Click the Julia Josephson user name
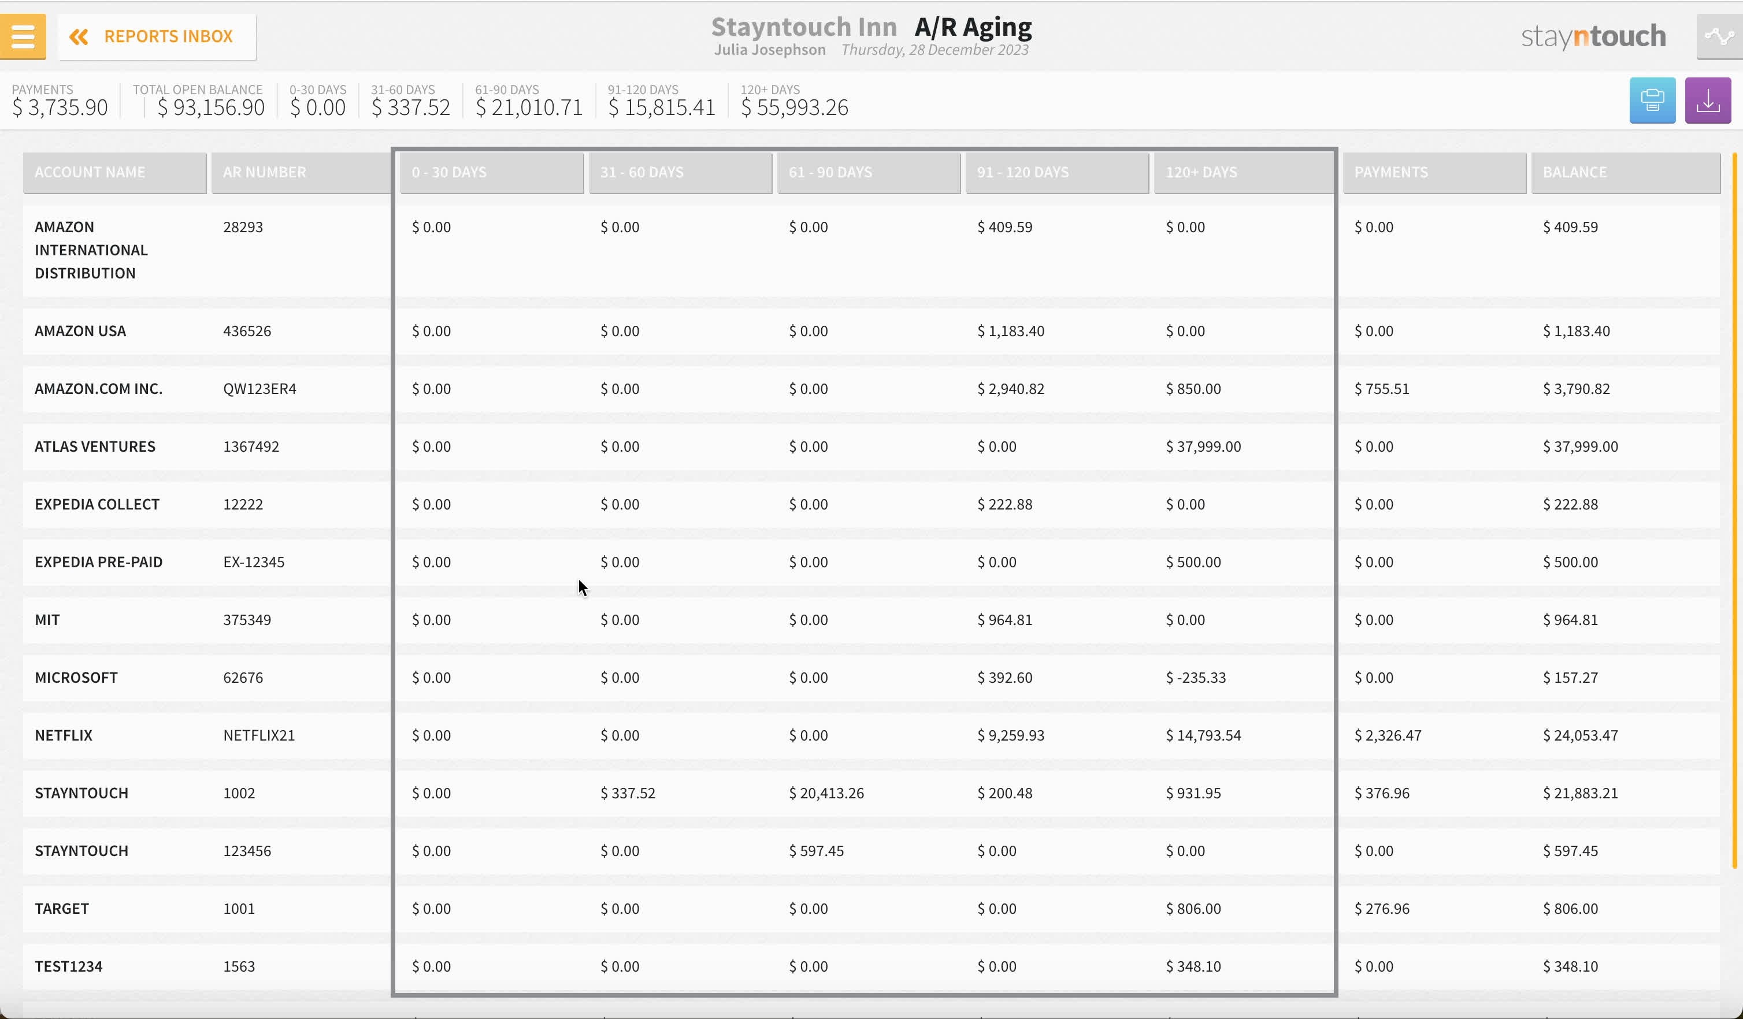Image resolution: width=1743 pixels, height=1019 pixels. pos(770,50)
